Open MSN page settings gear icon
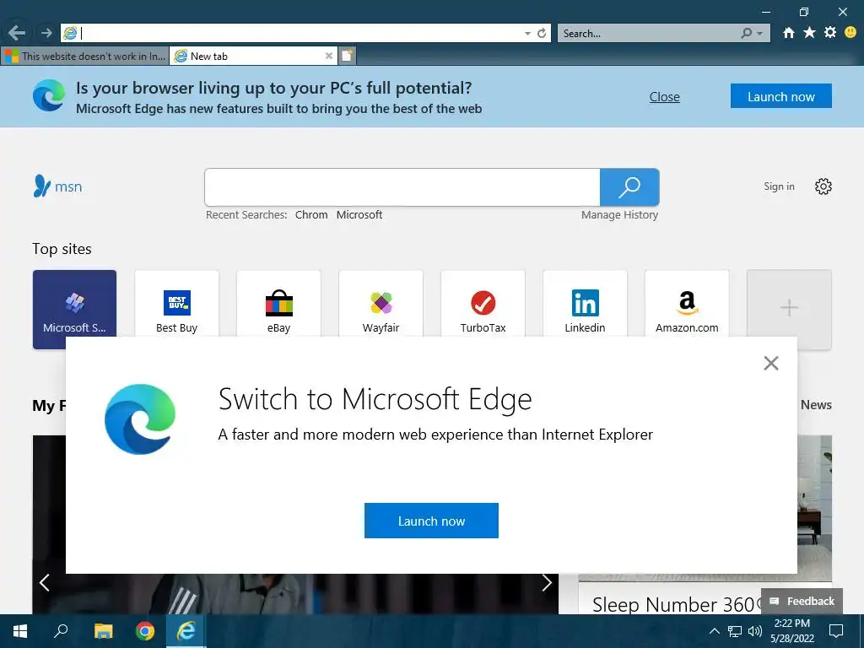This screenshot has width=864, height=648. point(823,186)
